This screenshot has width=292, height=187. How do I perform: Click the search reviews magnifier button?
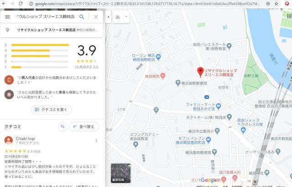63,126
